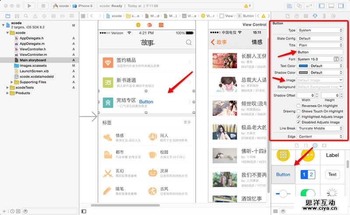
Task: Select the Button object in library
Action: (283, 174)
